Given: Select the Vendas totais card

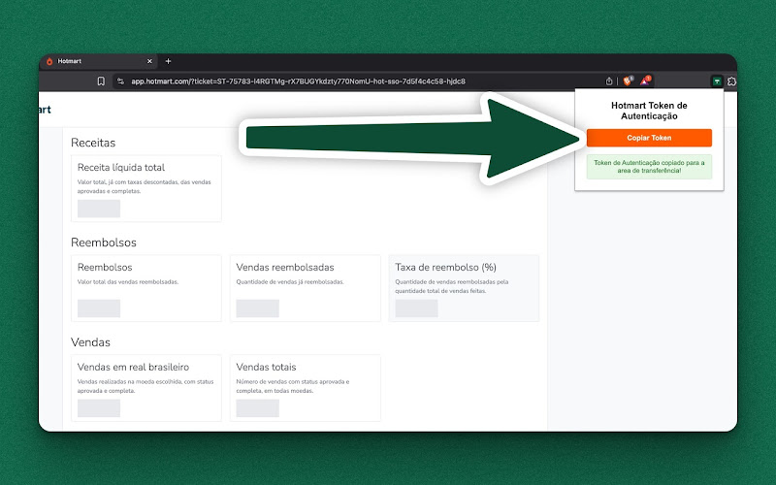Looking at the screenshot, I should tap(306, 388).
